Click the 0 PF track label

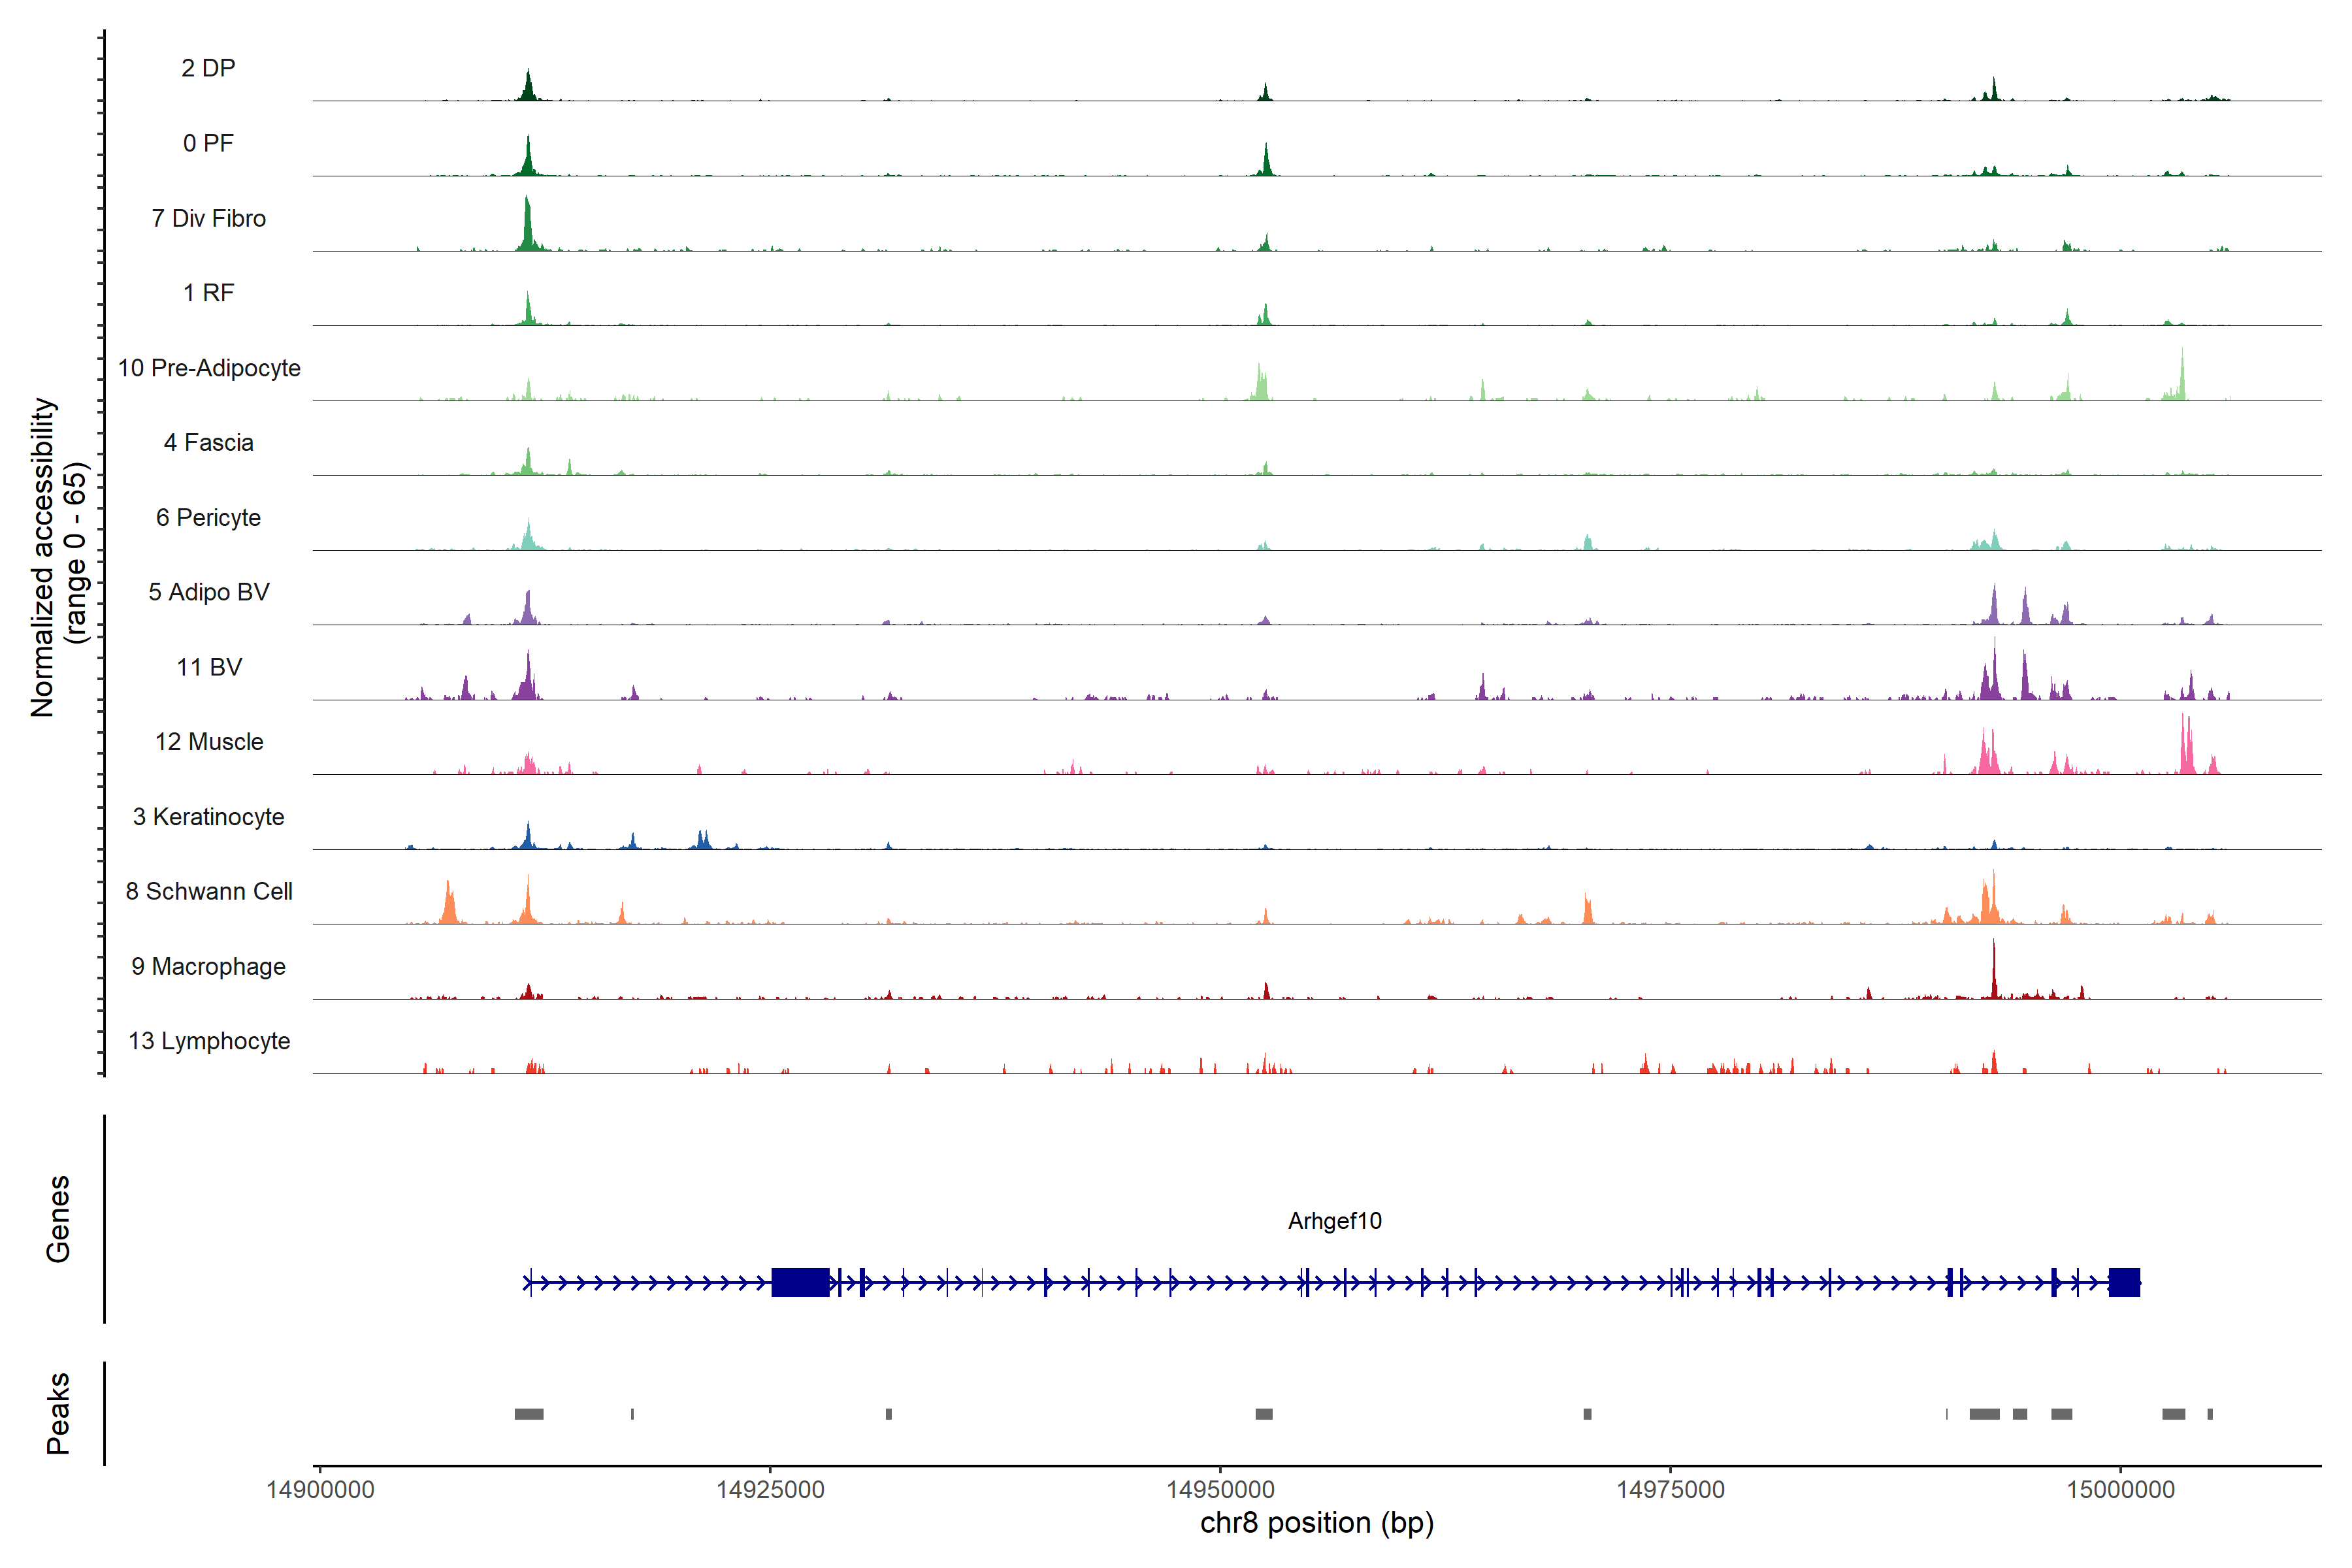(x=208, y=143)
